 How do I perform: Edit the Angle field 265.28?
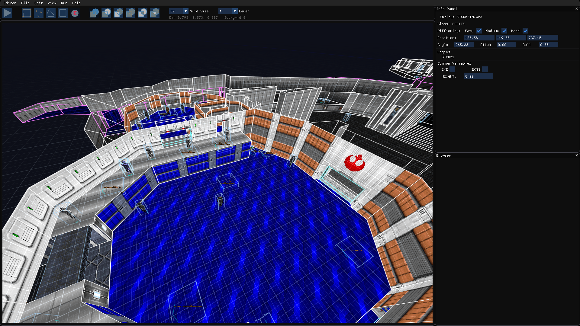(464, 45)
